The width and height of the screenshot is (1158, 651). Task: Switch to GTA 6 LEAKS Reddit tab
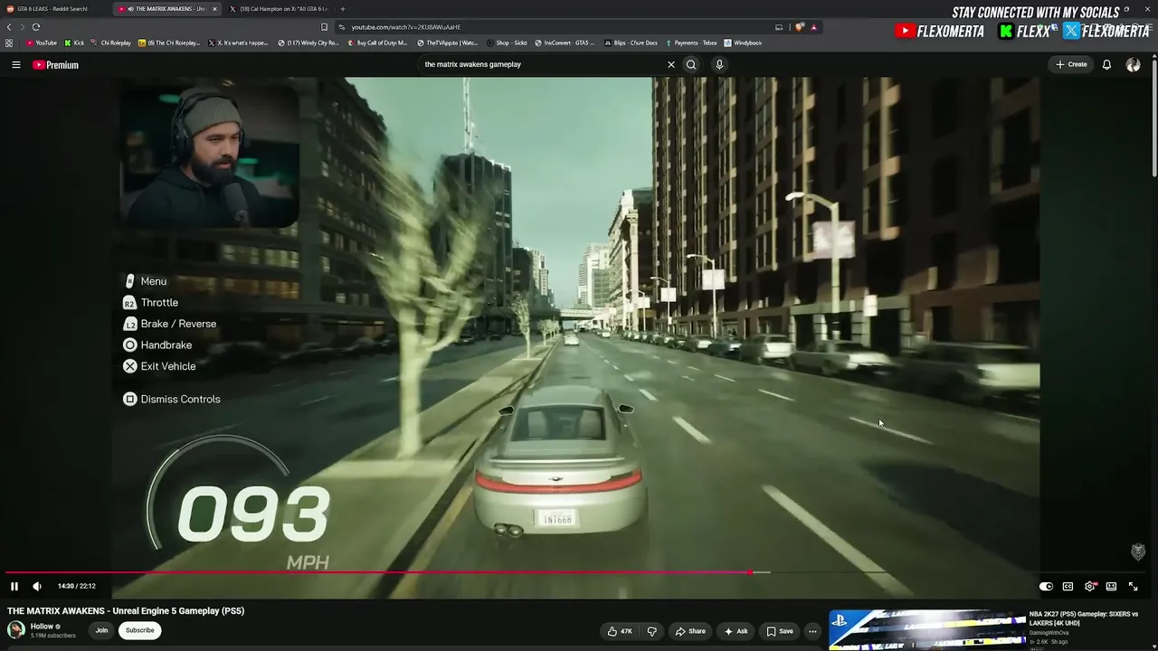click(52, 9)
